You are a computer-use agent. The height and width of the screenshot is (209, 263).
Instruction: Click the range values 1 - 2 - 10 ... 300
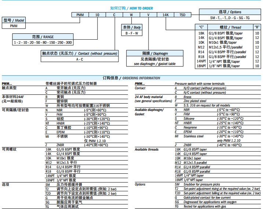43,43
